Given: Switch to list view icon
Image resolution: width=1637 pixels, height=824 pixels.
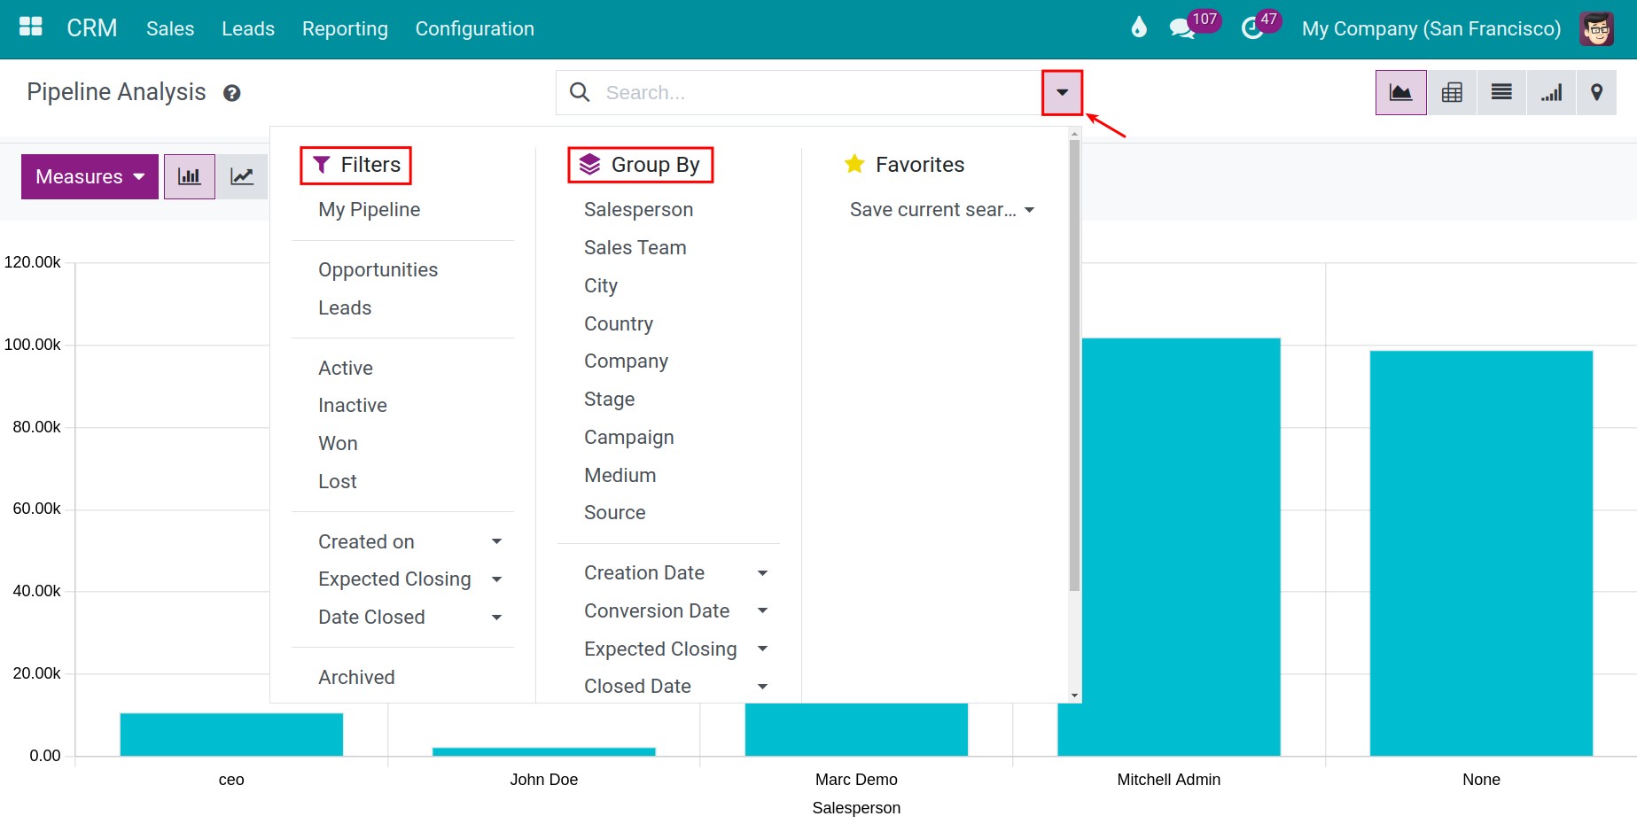Looking at the screenshot, I should pyautogui.click(x=1501, y=92).
